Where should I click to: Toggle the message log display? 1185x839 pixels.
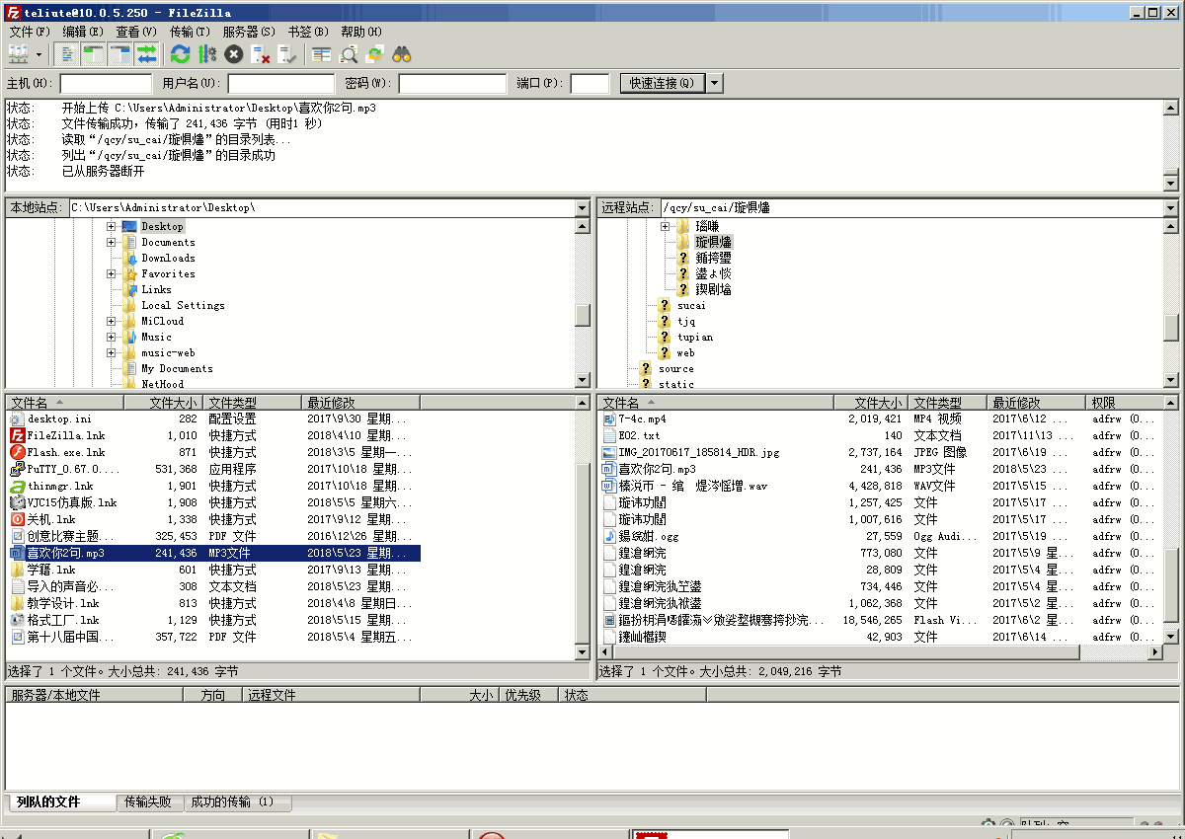click(x=66, y=54)
